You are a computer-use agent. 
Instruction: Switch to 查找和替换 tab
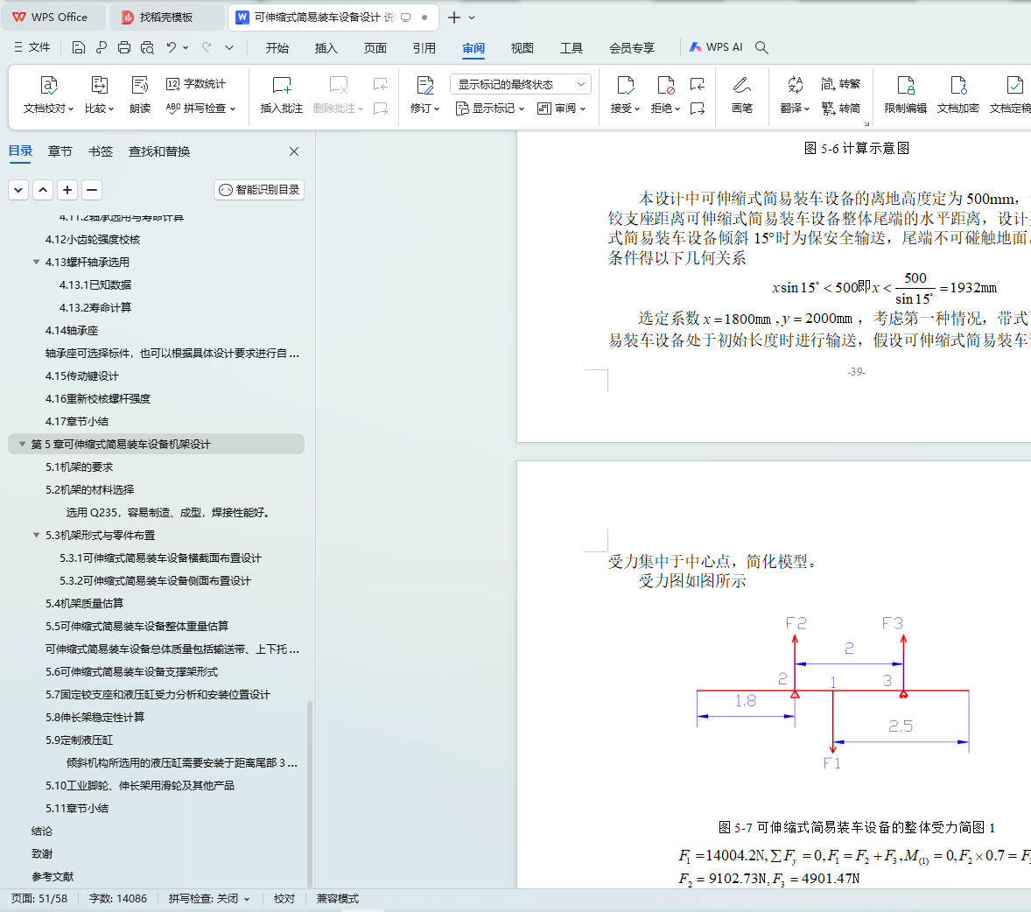[159, 151]
